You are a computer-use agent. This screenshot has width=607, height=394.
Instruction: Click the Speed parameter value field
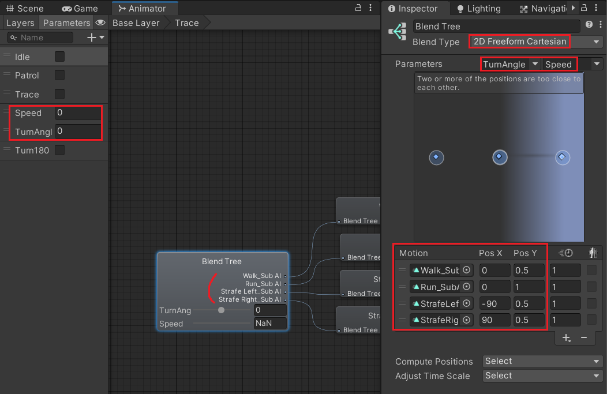[x=78, y=112]
